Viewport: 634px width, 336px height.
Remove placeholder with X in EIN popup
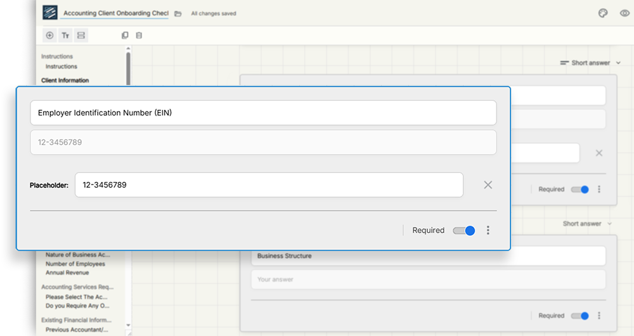pos(488,185)
